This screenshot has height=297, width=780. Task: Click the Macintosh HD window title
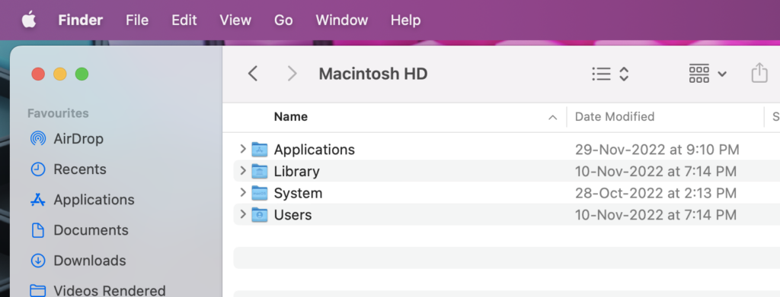(x=373, y=74)
